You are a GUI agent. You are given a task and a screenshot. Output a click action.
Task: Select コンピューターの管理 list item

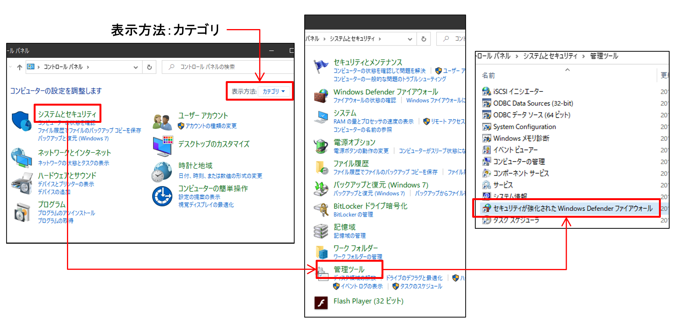(519, 161)
